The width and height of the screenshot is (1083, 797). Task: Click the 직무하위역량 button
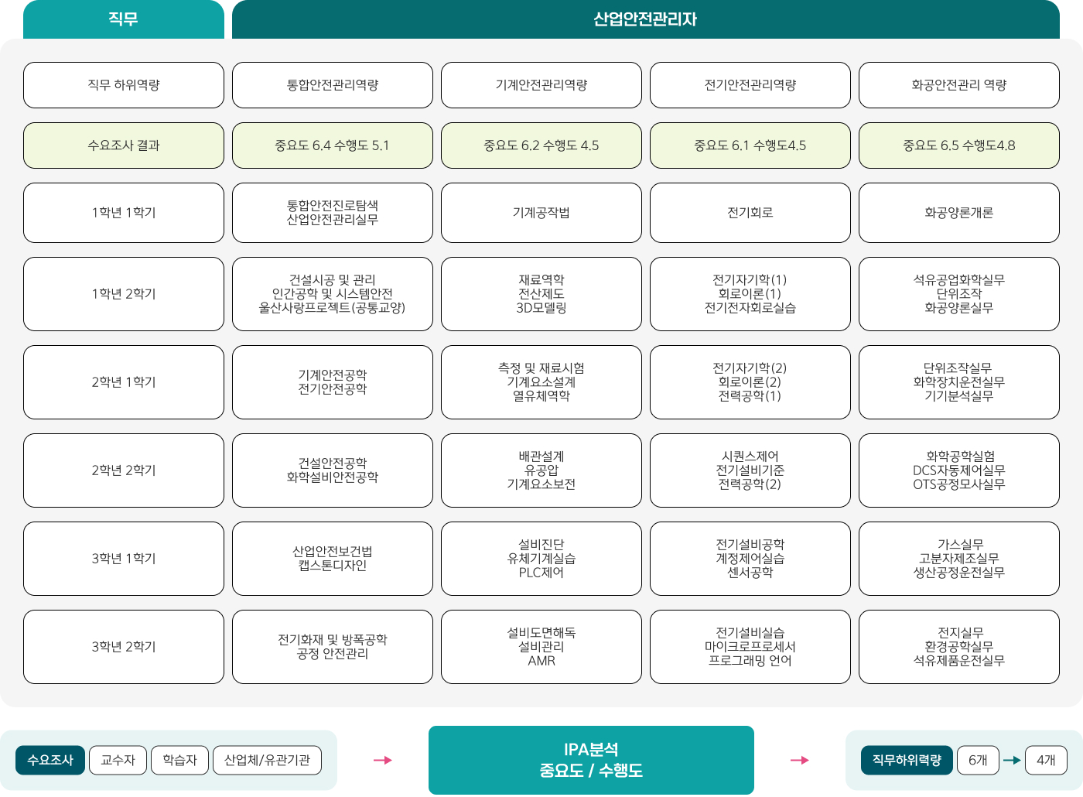pos(907,760)
